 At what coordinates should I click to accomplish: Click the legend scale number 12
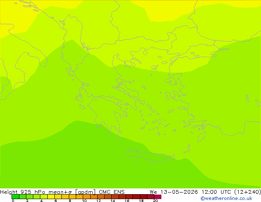pyautogui.click(x=98, y=200)
